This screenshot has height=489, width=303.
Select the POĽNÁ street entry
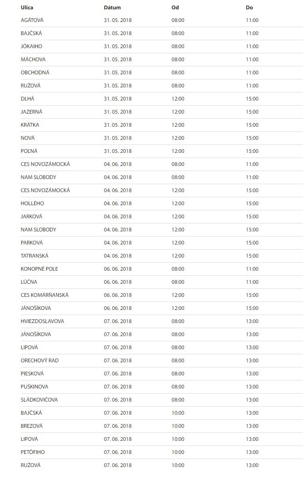29,151
